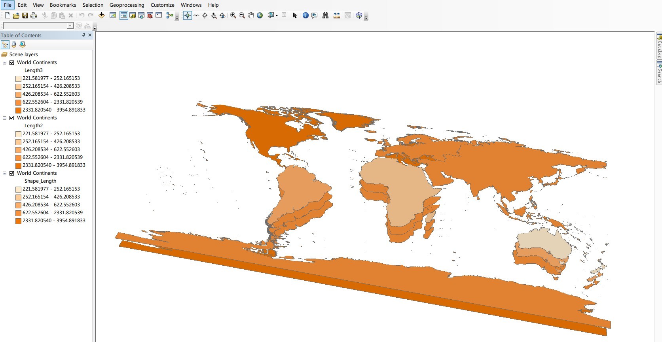The height and width of the screenshot is (342, 662).
Task: Open the Catalog window from toolbar
Action: pyautogui.click(x=133, y=15)
